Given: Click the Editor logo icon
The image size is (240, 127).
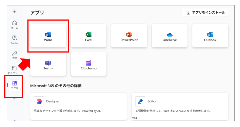Looking at the screenshot, I should point(140,101).
